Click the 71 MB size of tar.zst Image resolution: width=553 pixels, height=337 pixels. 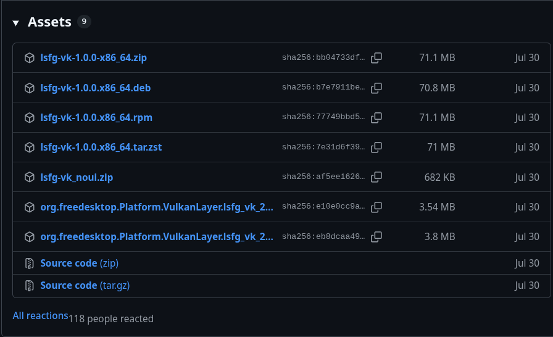point(441,147)
